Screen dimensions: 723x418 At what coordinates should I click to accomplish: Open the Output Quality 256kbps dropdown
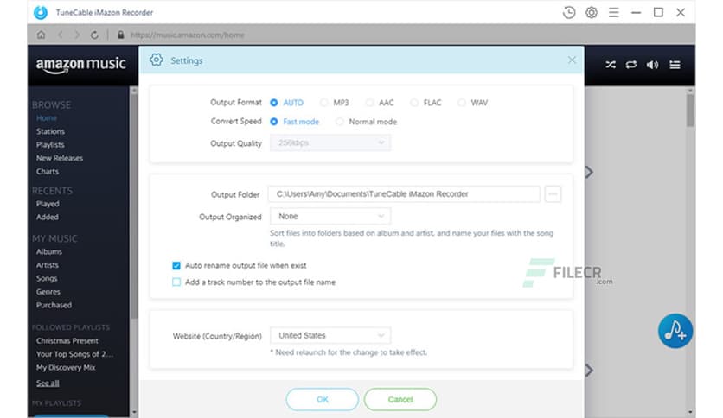[x=330, y=143]
